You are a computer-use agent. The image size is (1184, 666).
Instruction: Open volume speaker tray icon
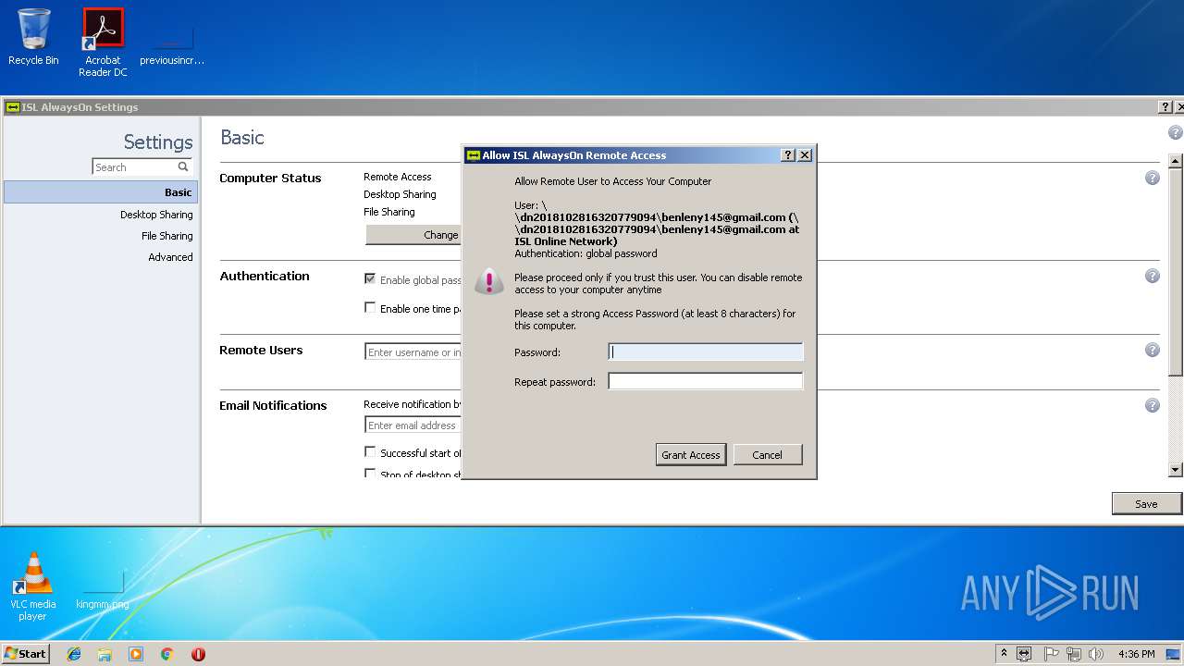point(1096,654)
